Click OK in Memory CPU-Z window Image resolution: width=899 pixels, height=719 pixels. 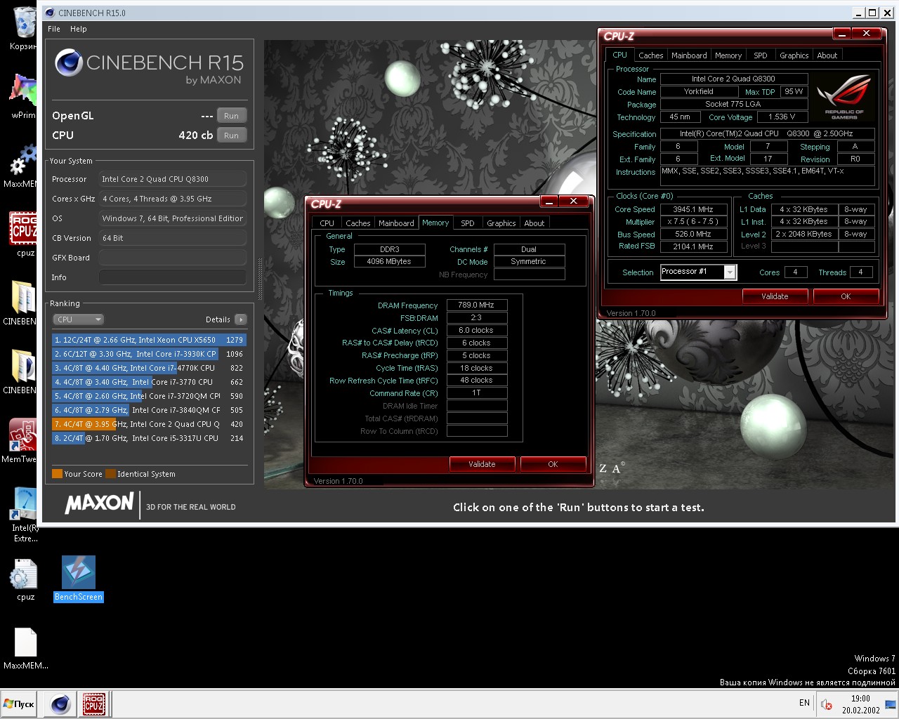coord(553,464)
